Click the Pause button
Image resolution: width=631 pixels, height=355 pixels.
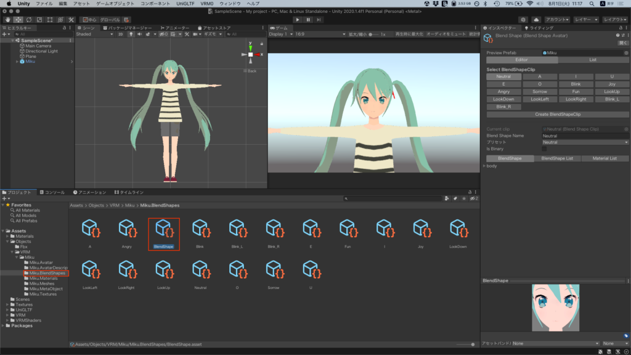click(308, 20)
